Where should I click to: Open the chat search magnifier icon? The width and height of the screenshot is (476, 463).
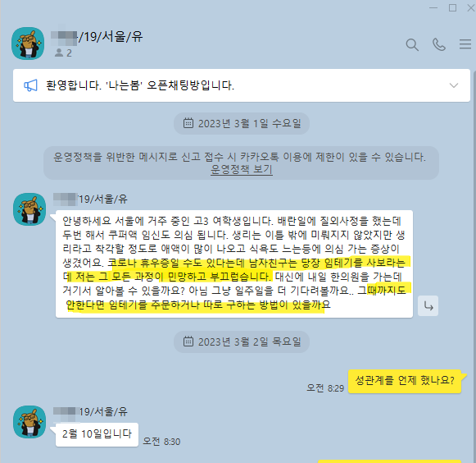(412, 44)
